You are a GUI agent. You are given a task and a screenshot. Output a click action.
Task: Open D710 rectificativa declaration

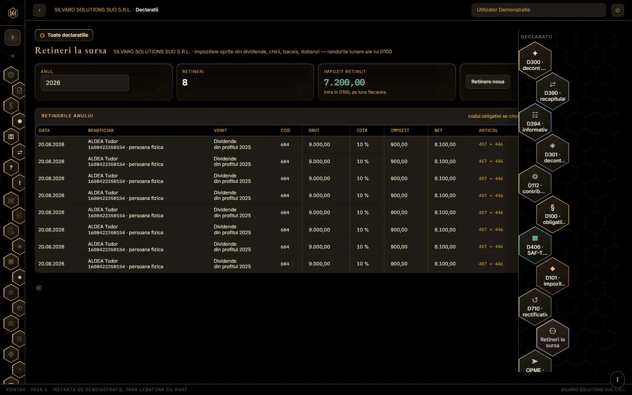point(535,307)
